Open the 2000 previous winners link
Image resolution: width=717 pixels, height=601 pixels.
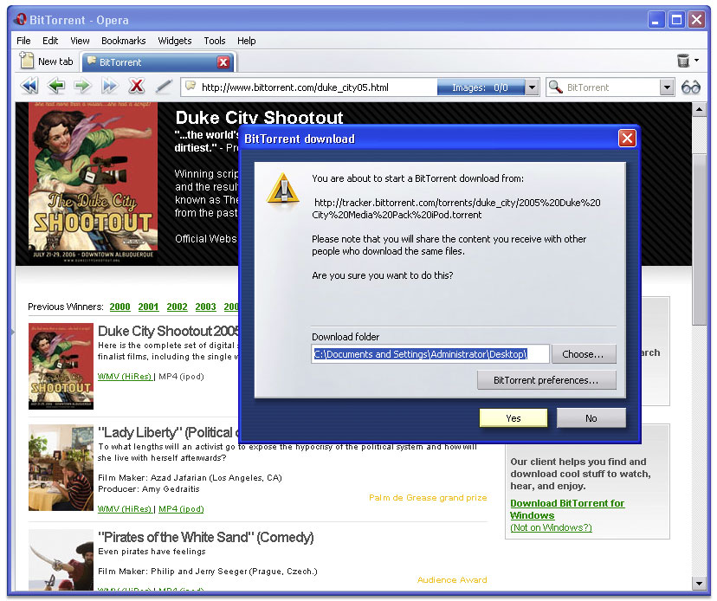(x=119, y=307)
